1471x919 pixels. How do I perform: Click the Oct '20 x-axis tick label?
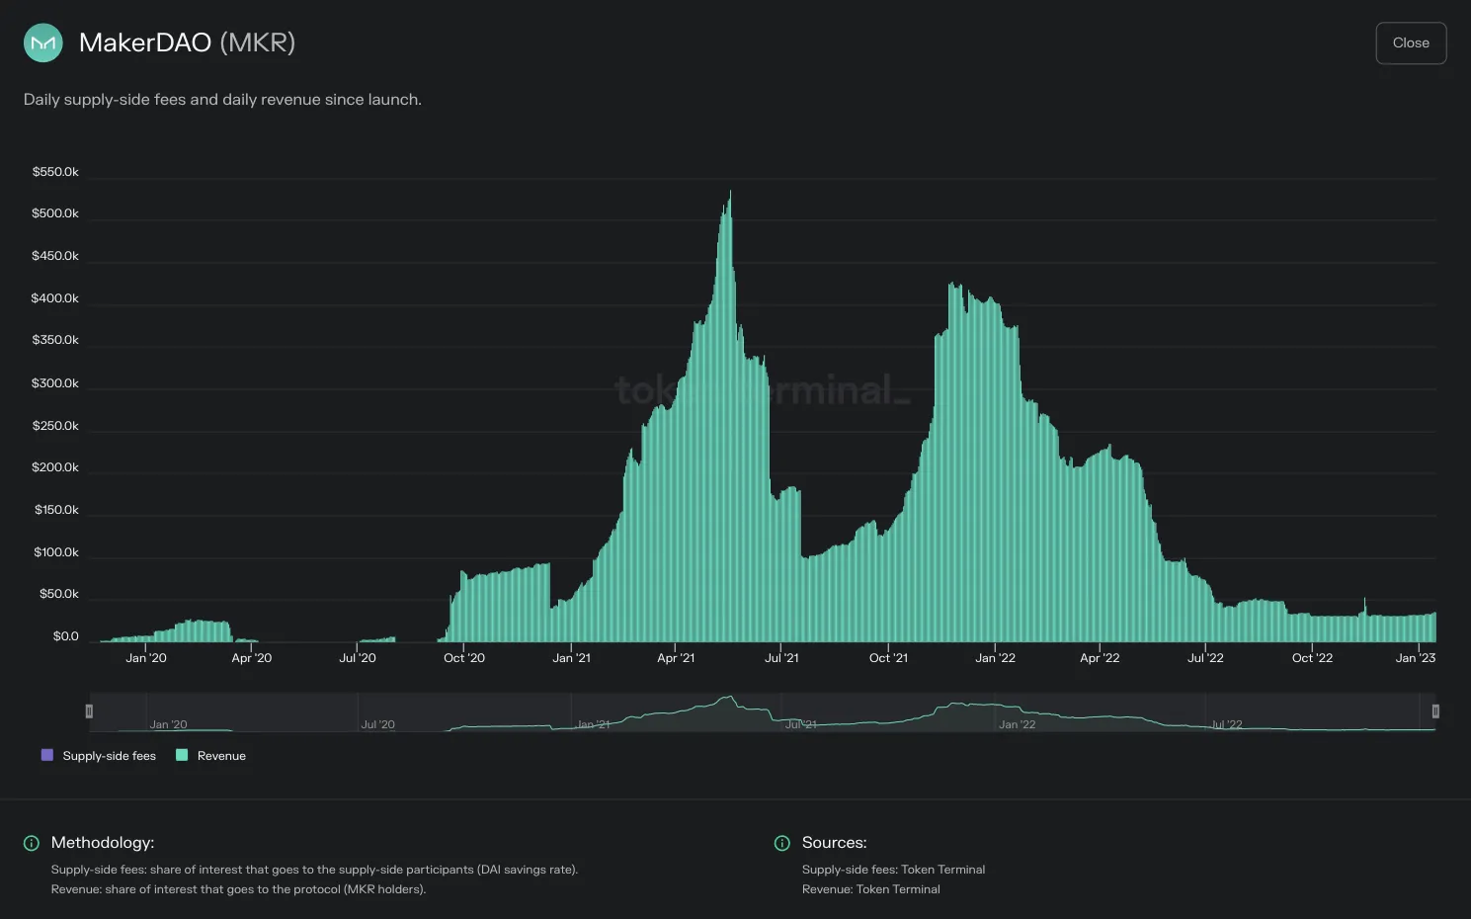point(464,658)
